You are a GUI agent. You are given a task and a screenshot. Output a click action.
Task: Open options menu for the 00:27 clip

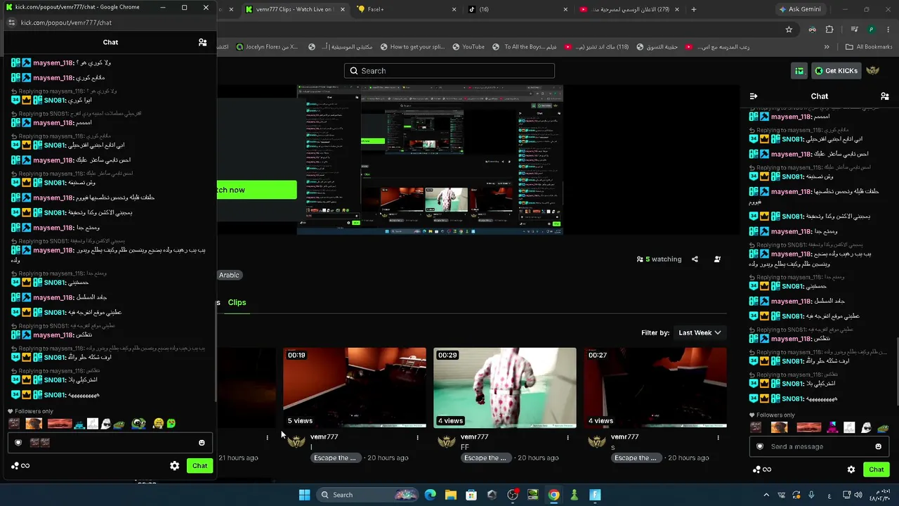click(718, 437)
